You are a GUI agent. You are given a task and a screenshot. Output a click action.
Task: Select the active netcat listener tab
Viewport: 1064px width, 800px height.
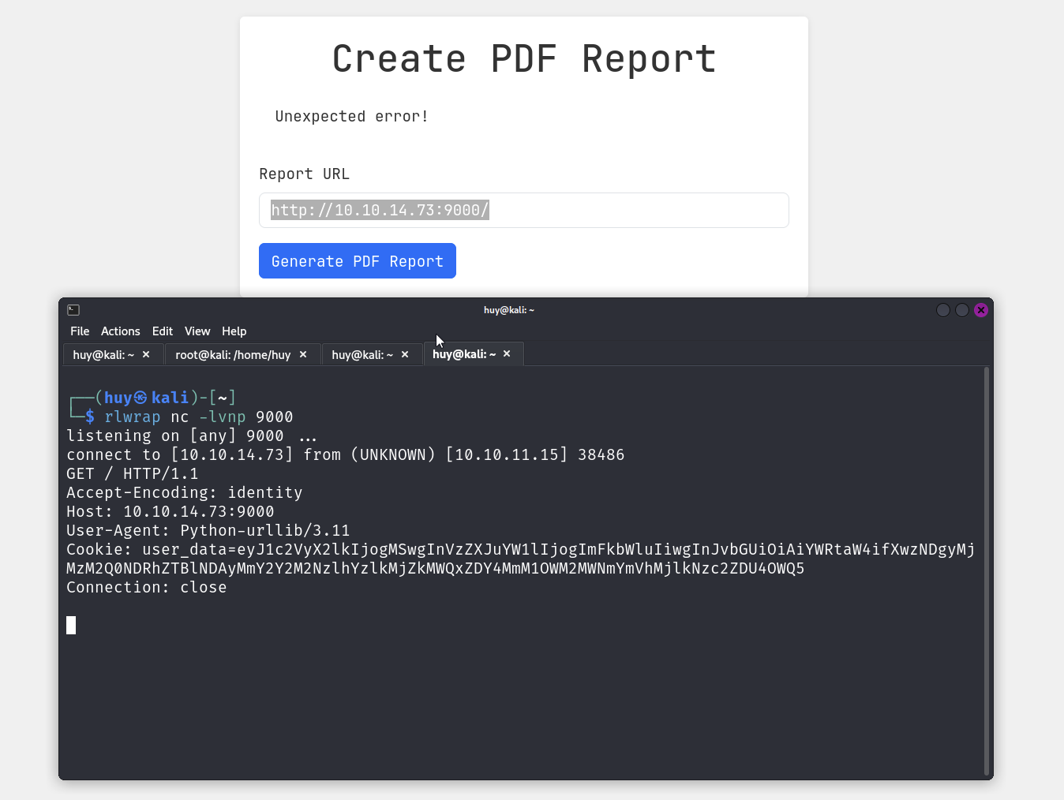464,354
